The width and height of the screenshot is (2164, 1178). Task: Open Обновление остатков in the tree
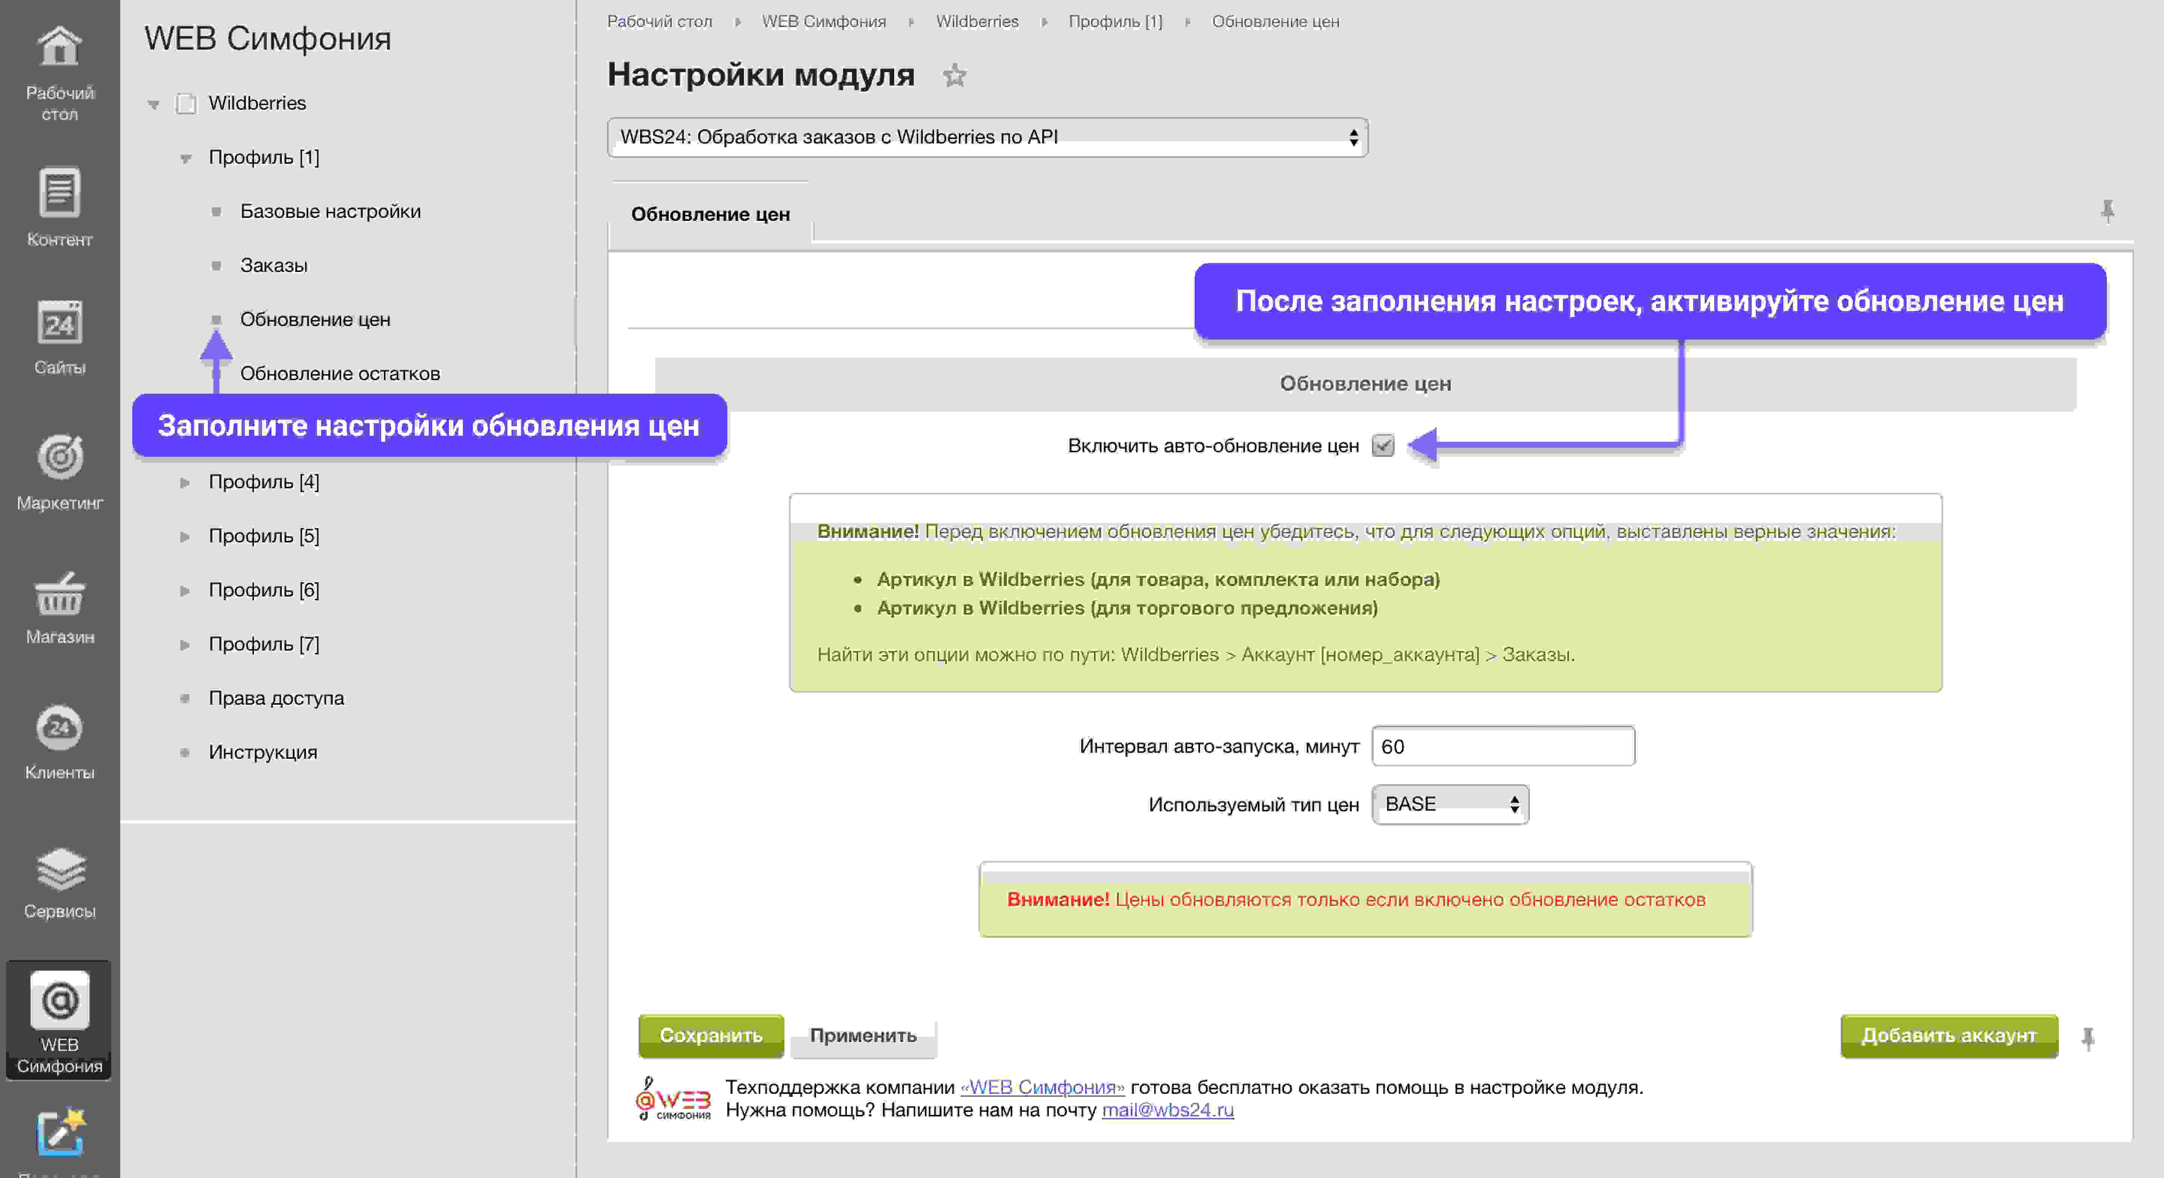[x=340, y=373]
